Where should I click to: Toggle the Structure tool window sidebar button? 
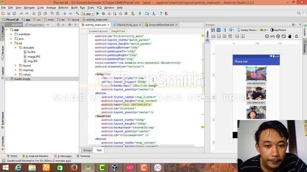tap(2, 53)
